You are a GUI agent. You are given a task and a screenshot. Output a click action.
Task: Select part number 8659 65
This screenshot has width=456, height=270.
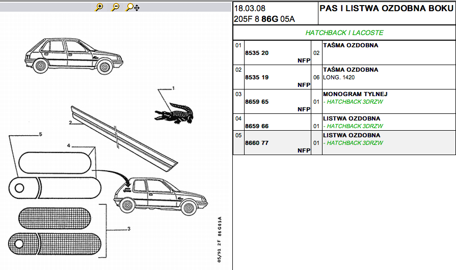click(x=257, y=102)
